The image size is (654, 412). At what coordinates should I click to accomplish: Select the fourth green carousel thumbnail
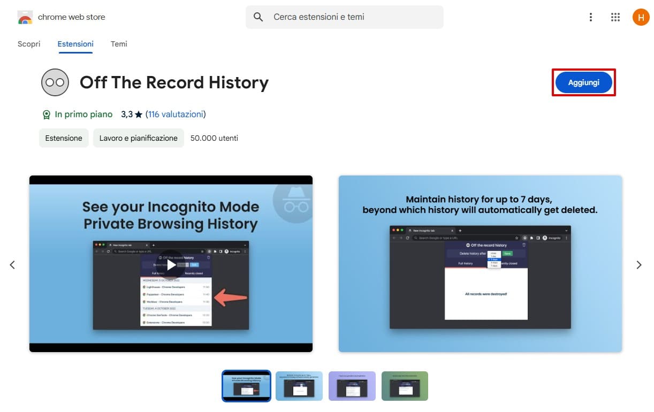[x=405, y=386]
